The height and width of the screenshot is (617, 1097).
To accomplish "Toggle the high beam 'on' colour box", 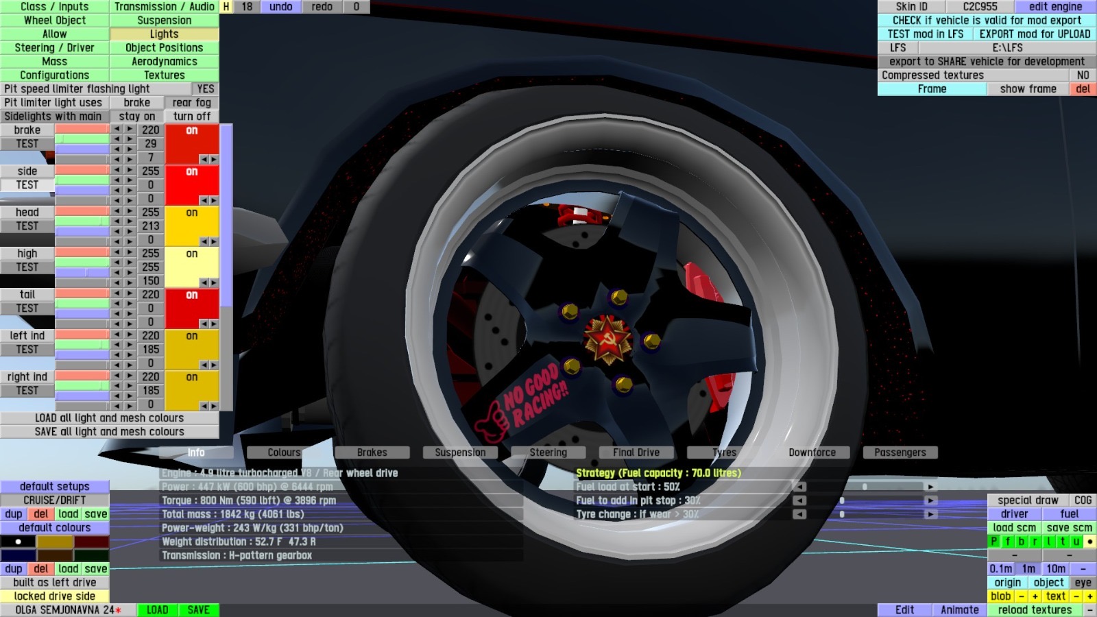I will (x=192, y=267).
